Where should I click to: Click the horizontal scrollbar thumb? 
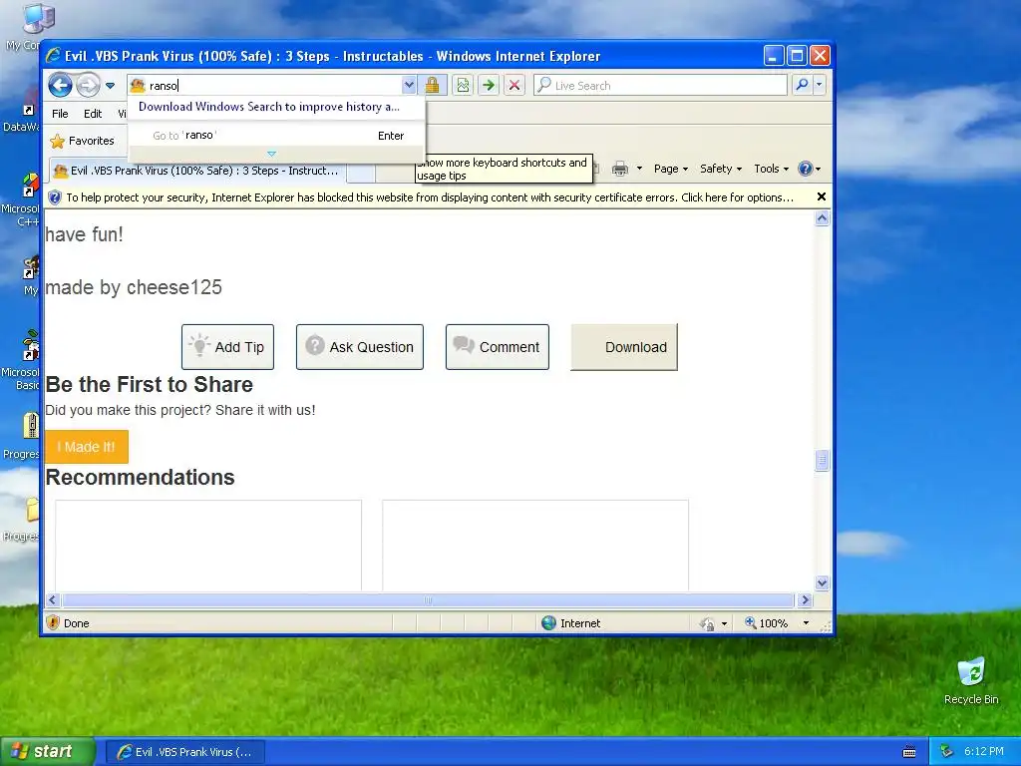click(x=428, y=599)
